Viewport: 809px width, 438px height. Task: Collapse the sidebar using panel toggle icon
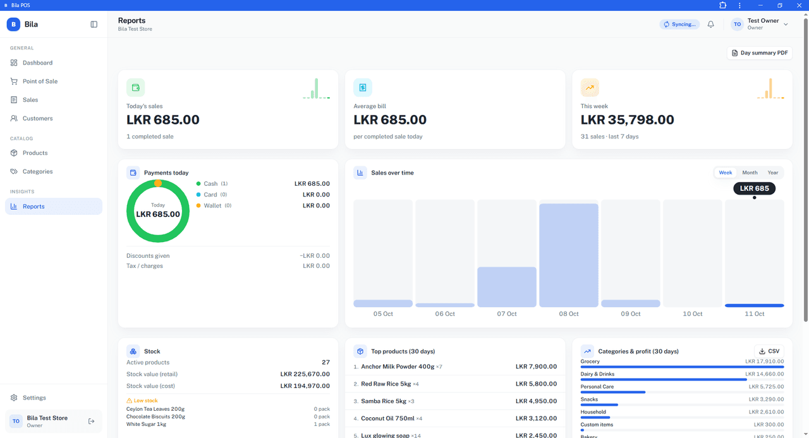click(x=94, y=25)
